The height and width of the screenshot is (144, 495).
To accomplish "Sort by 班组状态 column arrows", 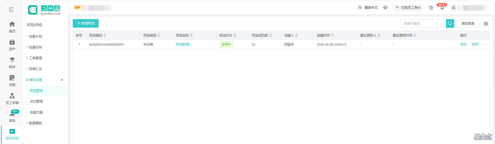I will (x=235, y=35).
